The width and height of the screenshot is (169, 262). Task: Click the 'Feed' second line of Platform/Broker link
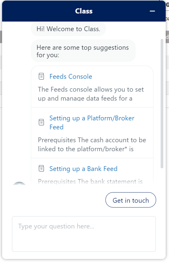[57, 127]
